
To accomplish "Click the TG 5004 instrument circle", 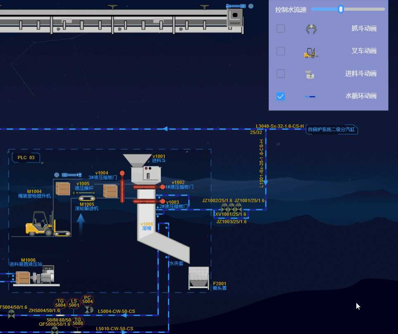I will tap(60, 303).
